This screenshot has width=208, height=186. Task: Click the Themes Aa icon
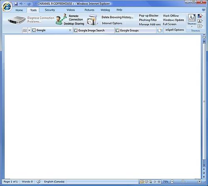(x=192, y=17)
